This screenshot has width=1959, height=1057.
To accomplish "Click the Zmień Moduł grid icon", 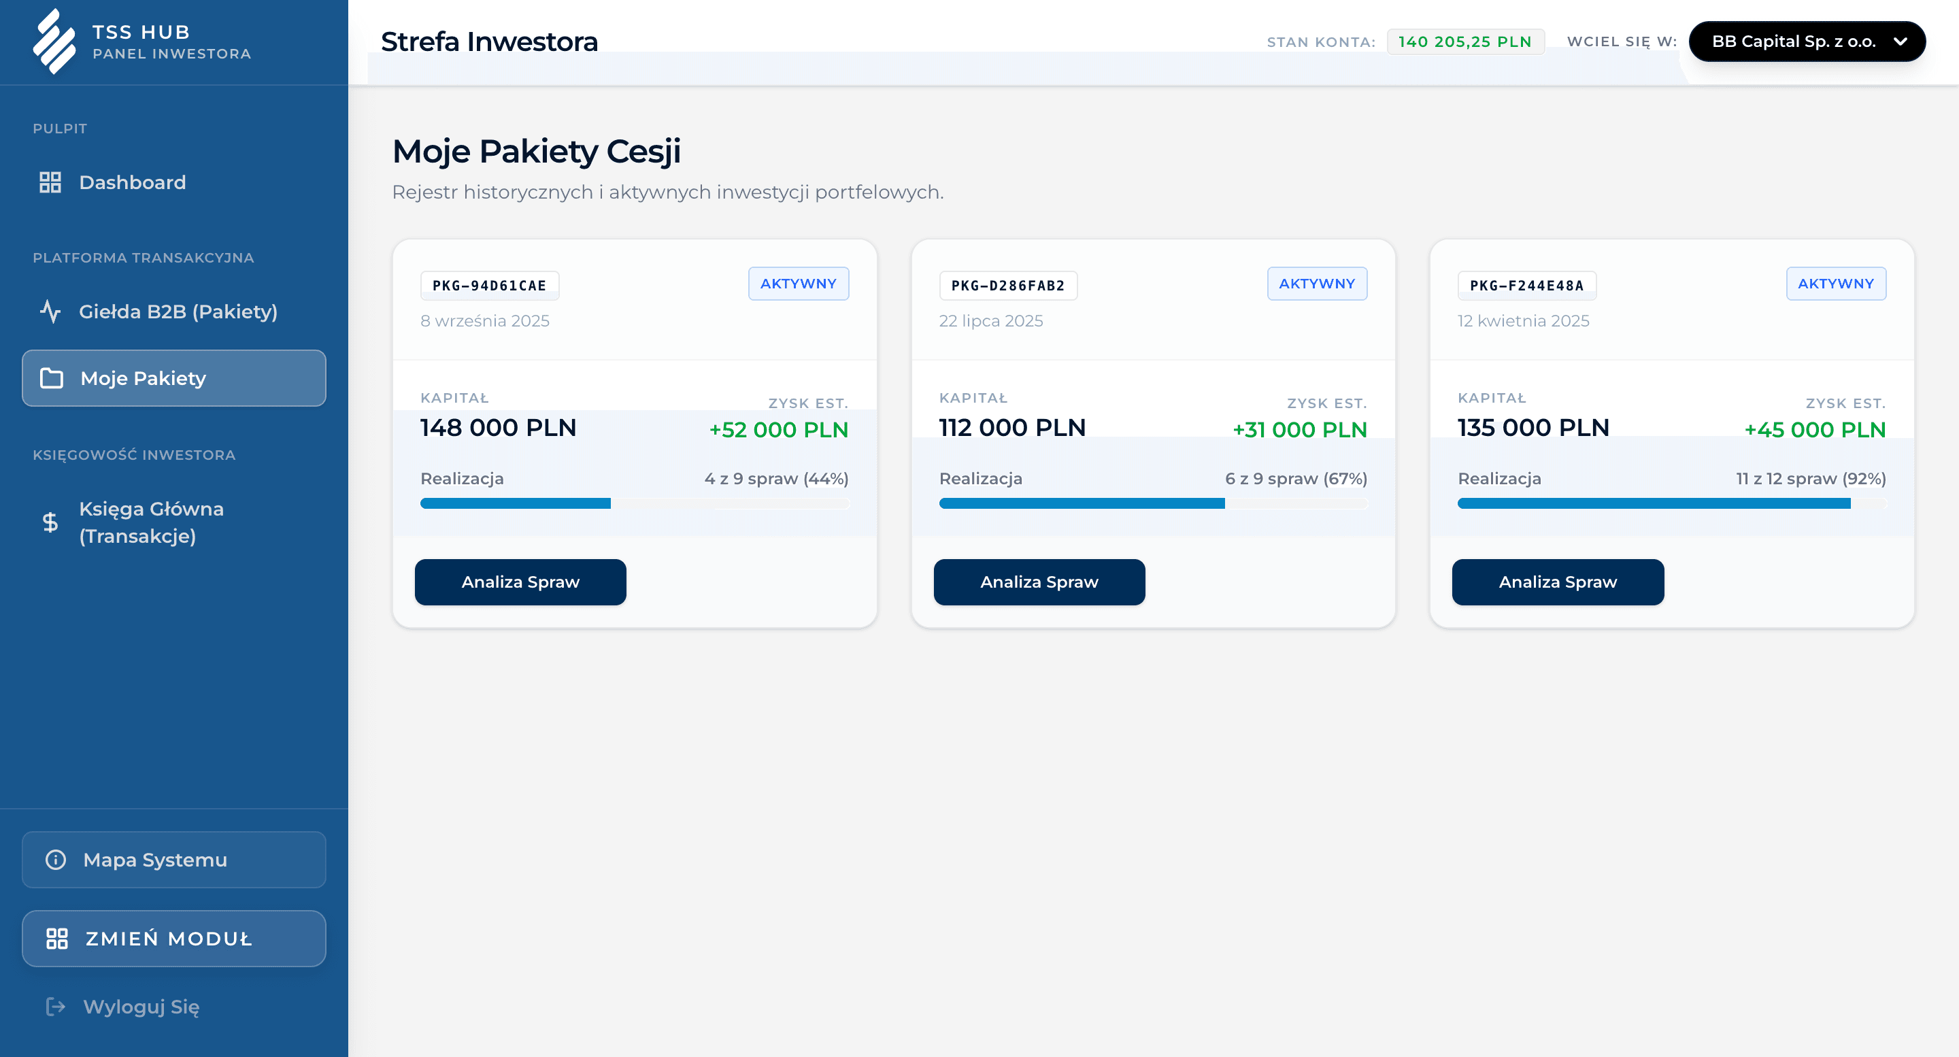I will pos(57,939).
